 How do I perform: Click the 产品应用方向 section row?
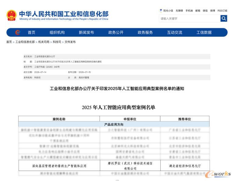[114, 124]
